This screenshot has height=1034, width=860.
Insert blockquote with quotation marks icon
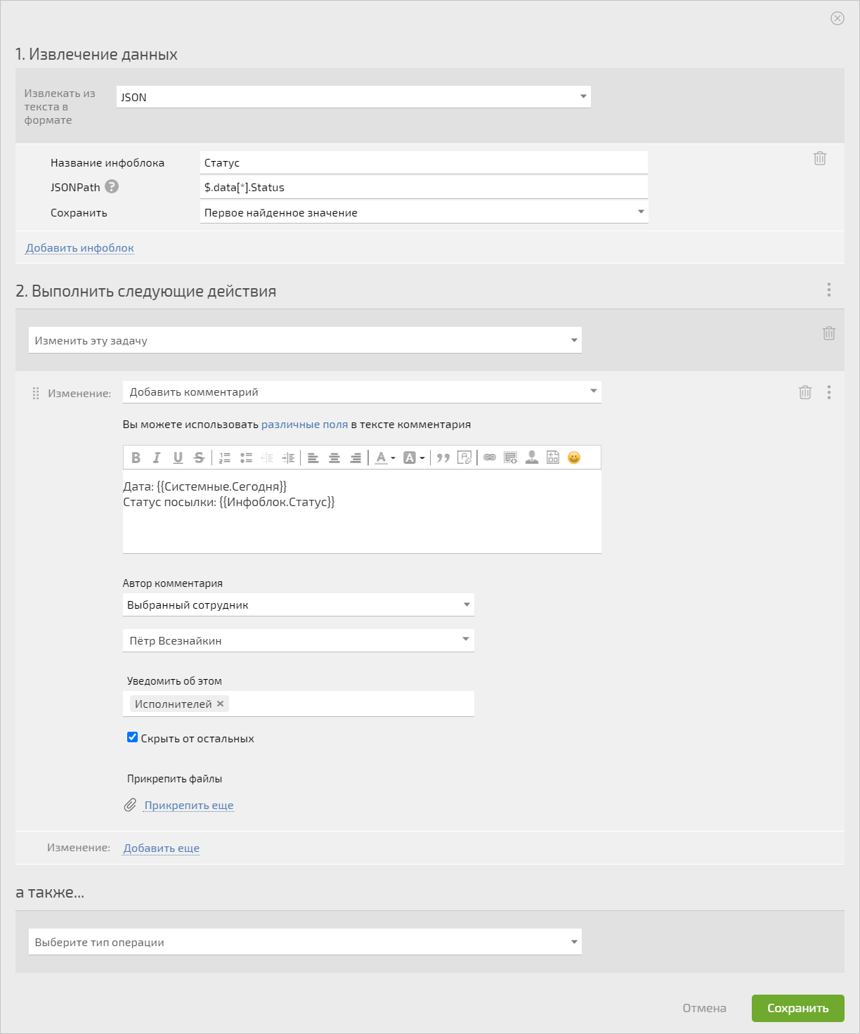click(x=443, y=458)
